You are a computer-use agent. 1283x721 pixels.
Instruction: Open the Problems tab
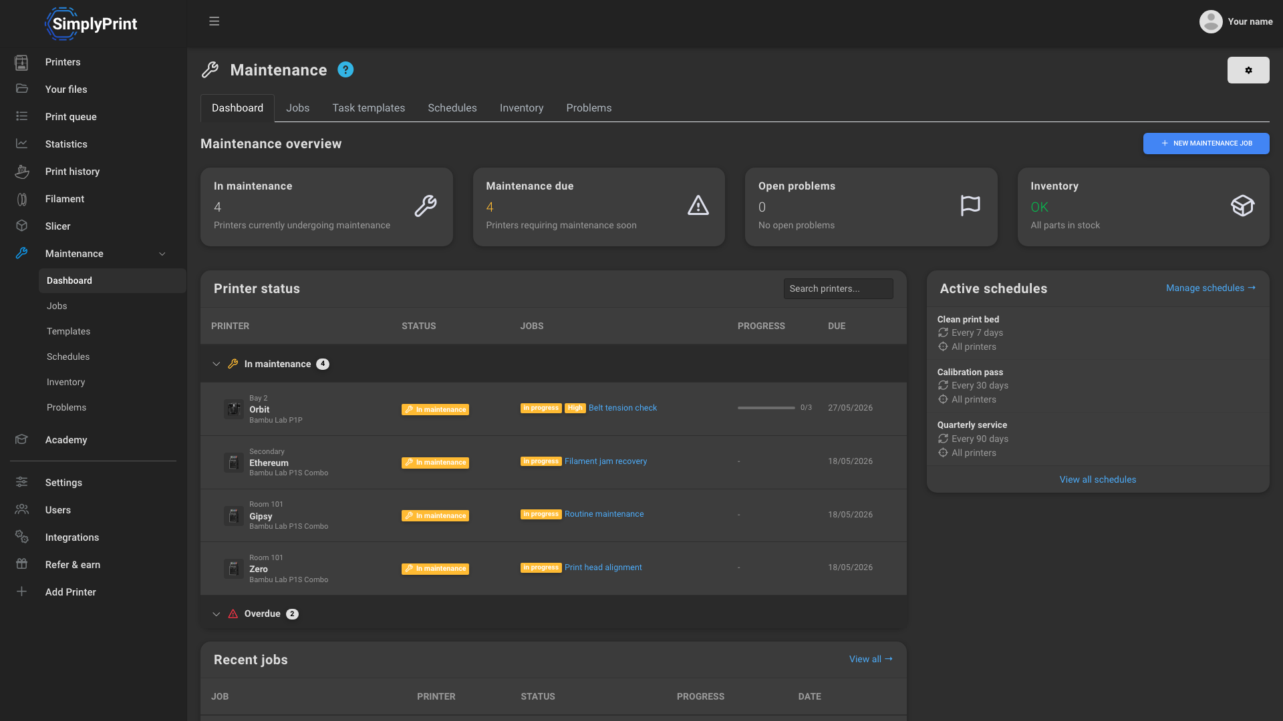(589, 108)
